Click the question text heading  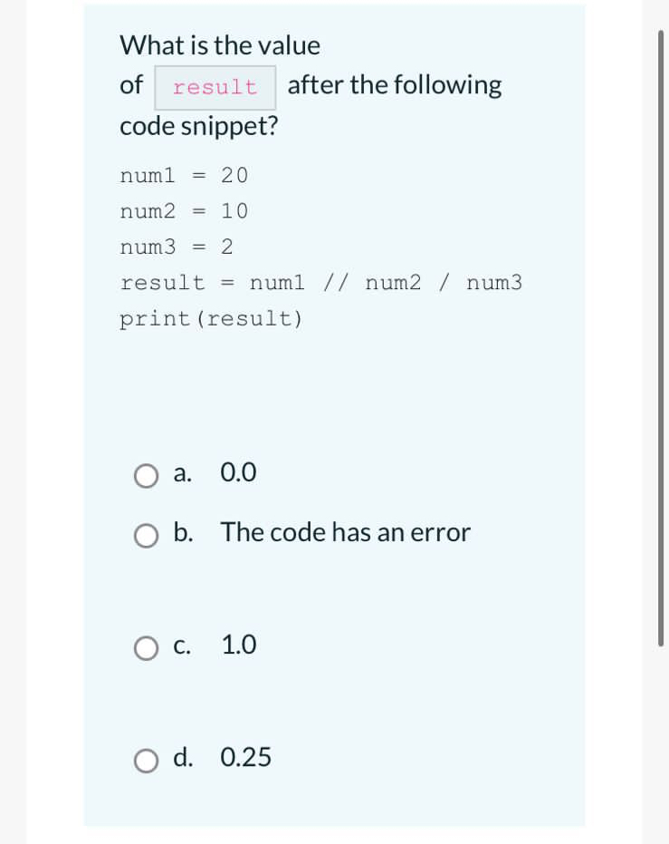(219, 45)
